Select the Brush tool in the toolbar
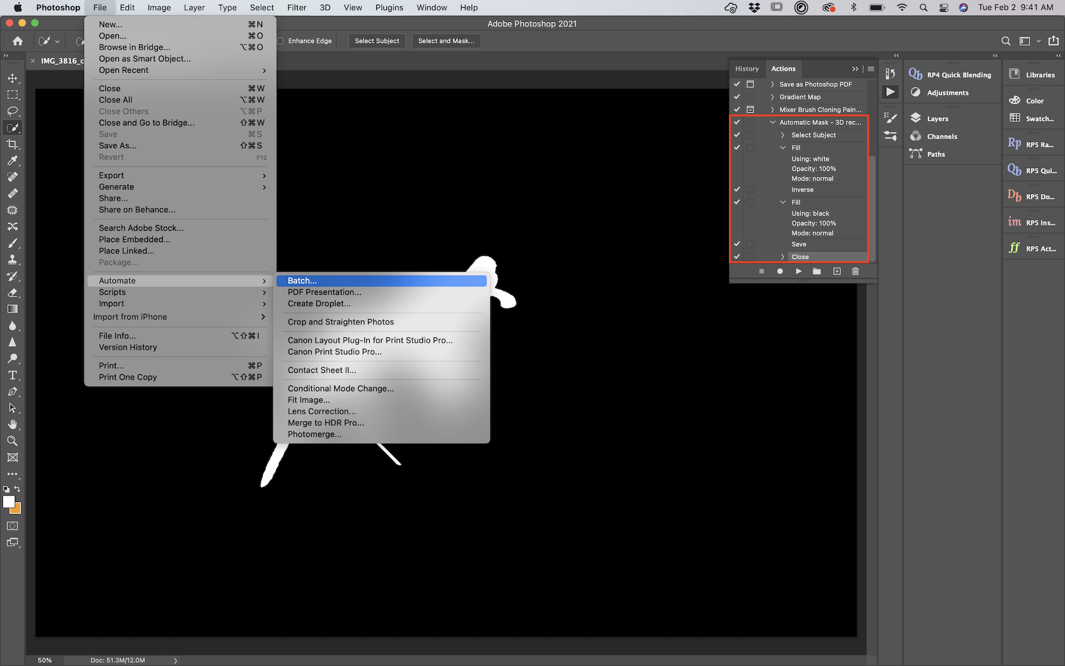 click(12, 243)
